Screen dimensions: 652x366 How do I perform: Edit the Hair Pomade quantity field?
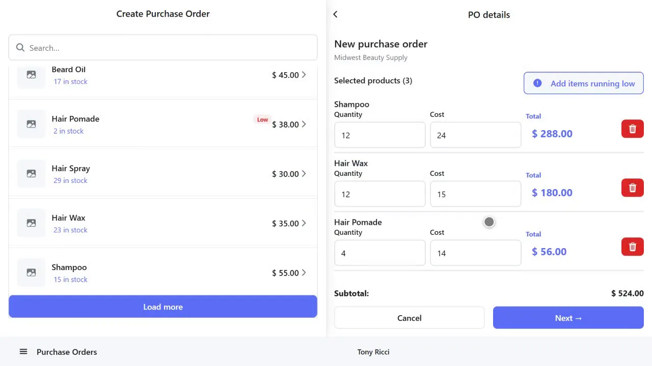pos(380,253)
